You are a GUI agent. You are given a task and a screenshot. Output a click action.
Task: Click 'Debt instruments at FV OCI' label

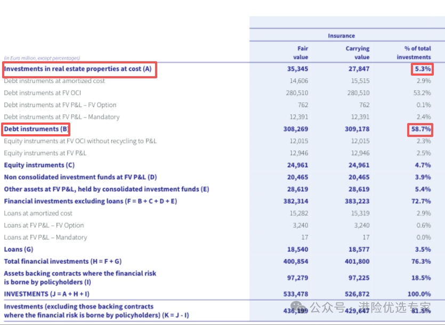coord(43,93)
